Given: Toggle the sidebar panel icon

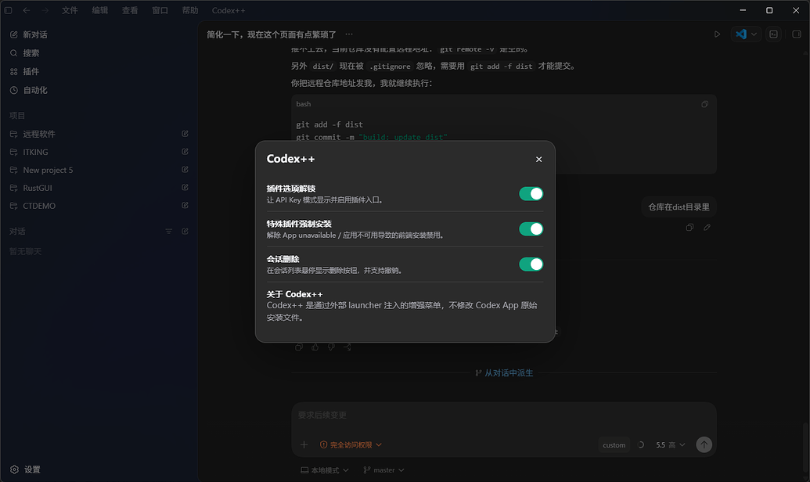Looking at the screenshot, I should (9, 10).
